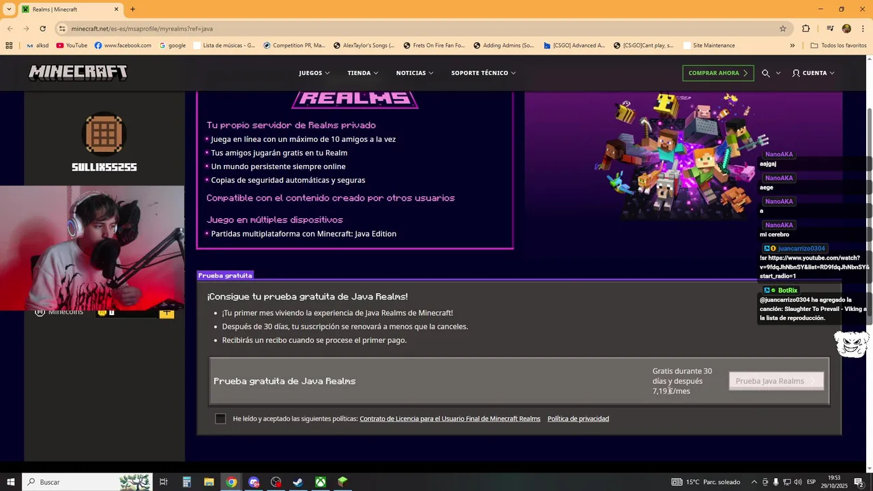This screenshot has height=491, width=873.
Task: Open the Frets On Fire Fan Fo... bookmark
Action: coord(434,46)
